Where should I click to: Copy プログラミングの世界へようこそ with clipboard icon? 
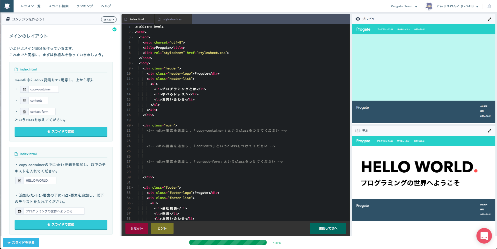(x=20, y=211)
